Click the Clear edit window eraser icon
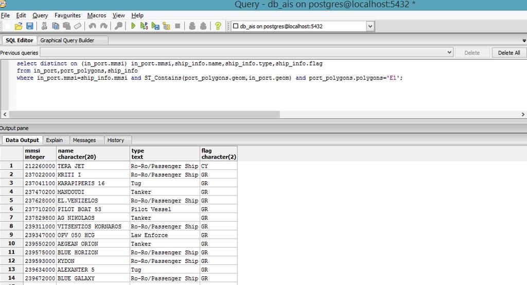Viewport: 527px width, 285px height. [78, 26]
